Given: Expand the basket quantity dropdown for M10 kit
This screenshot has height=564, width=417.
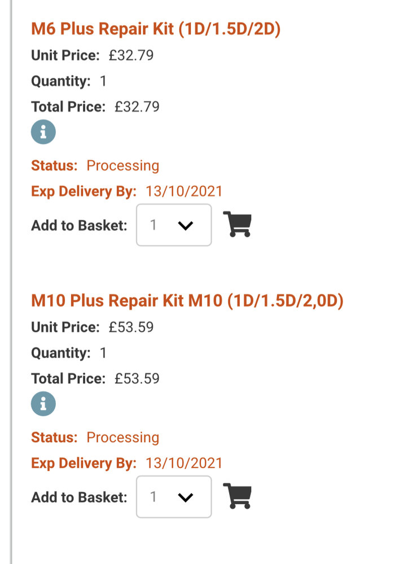Looking at the screenshot, I should [x=174, y=497].
